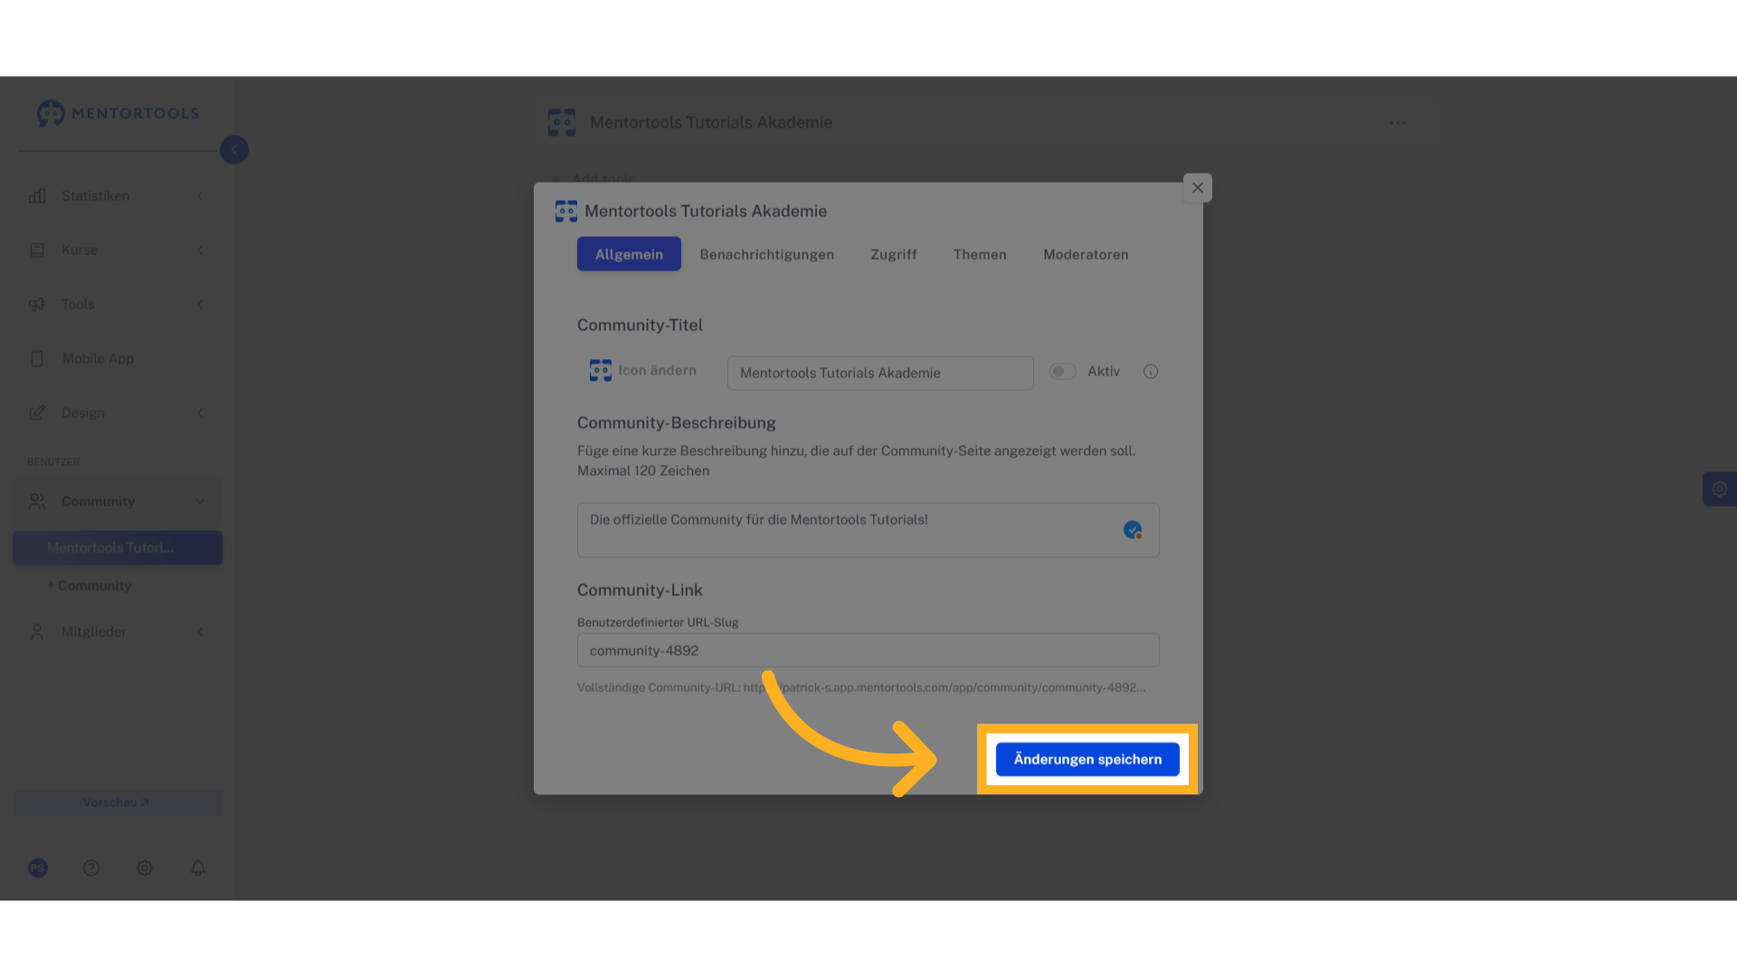The height and width of the screenshot is (977, 1737).
Task: Open the Vorschau preview button
Action: coord(118,803)
